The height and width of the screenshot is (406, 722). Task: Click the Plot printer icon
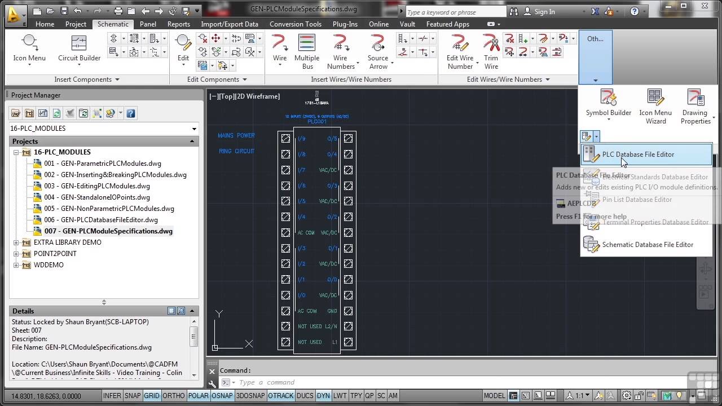click(118, 11)
